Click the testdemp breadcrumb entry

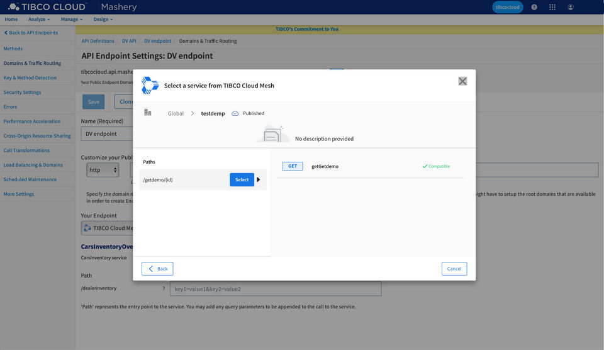(x=213, y=113)
